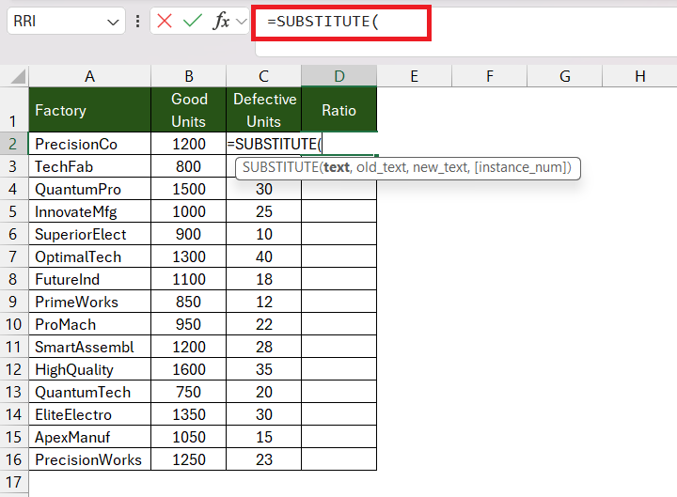The height and width of the screenshot is (497, 677).
Task: Select Defective Units value 40
Action: (x=264, y=256)
